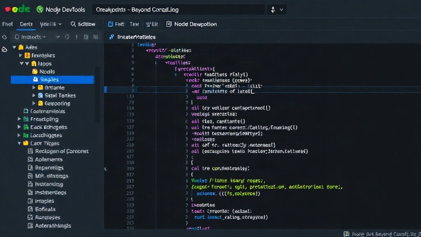Click the Freertpling green icon
This screenshot has width=421, height=237.
coord(26,119)
